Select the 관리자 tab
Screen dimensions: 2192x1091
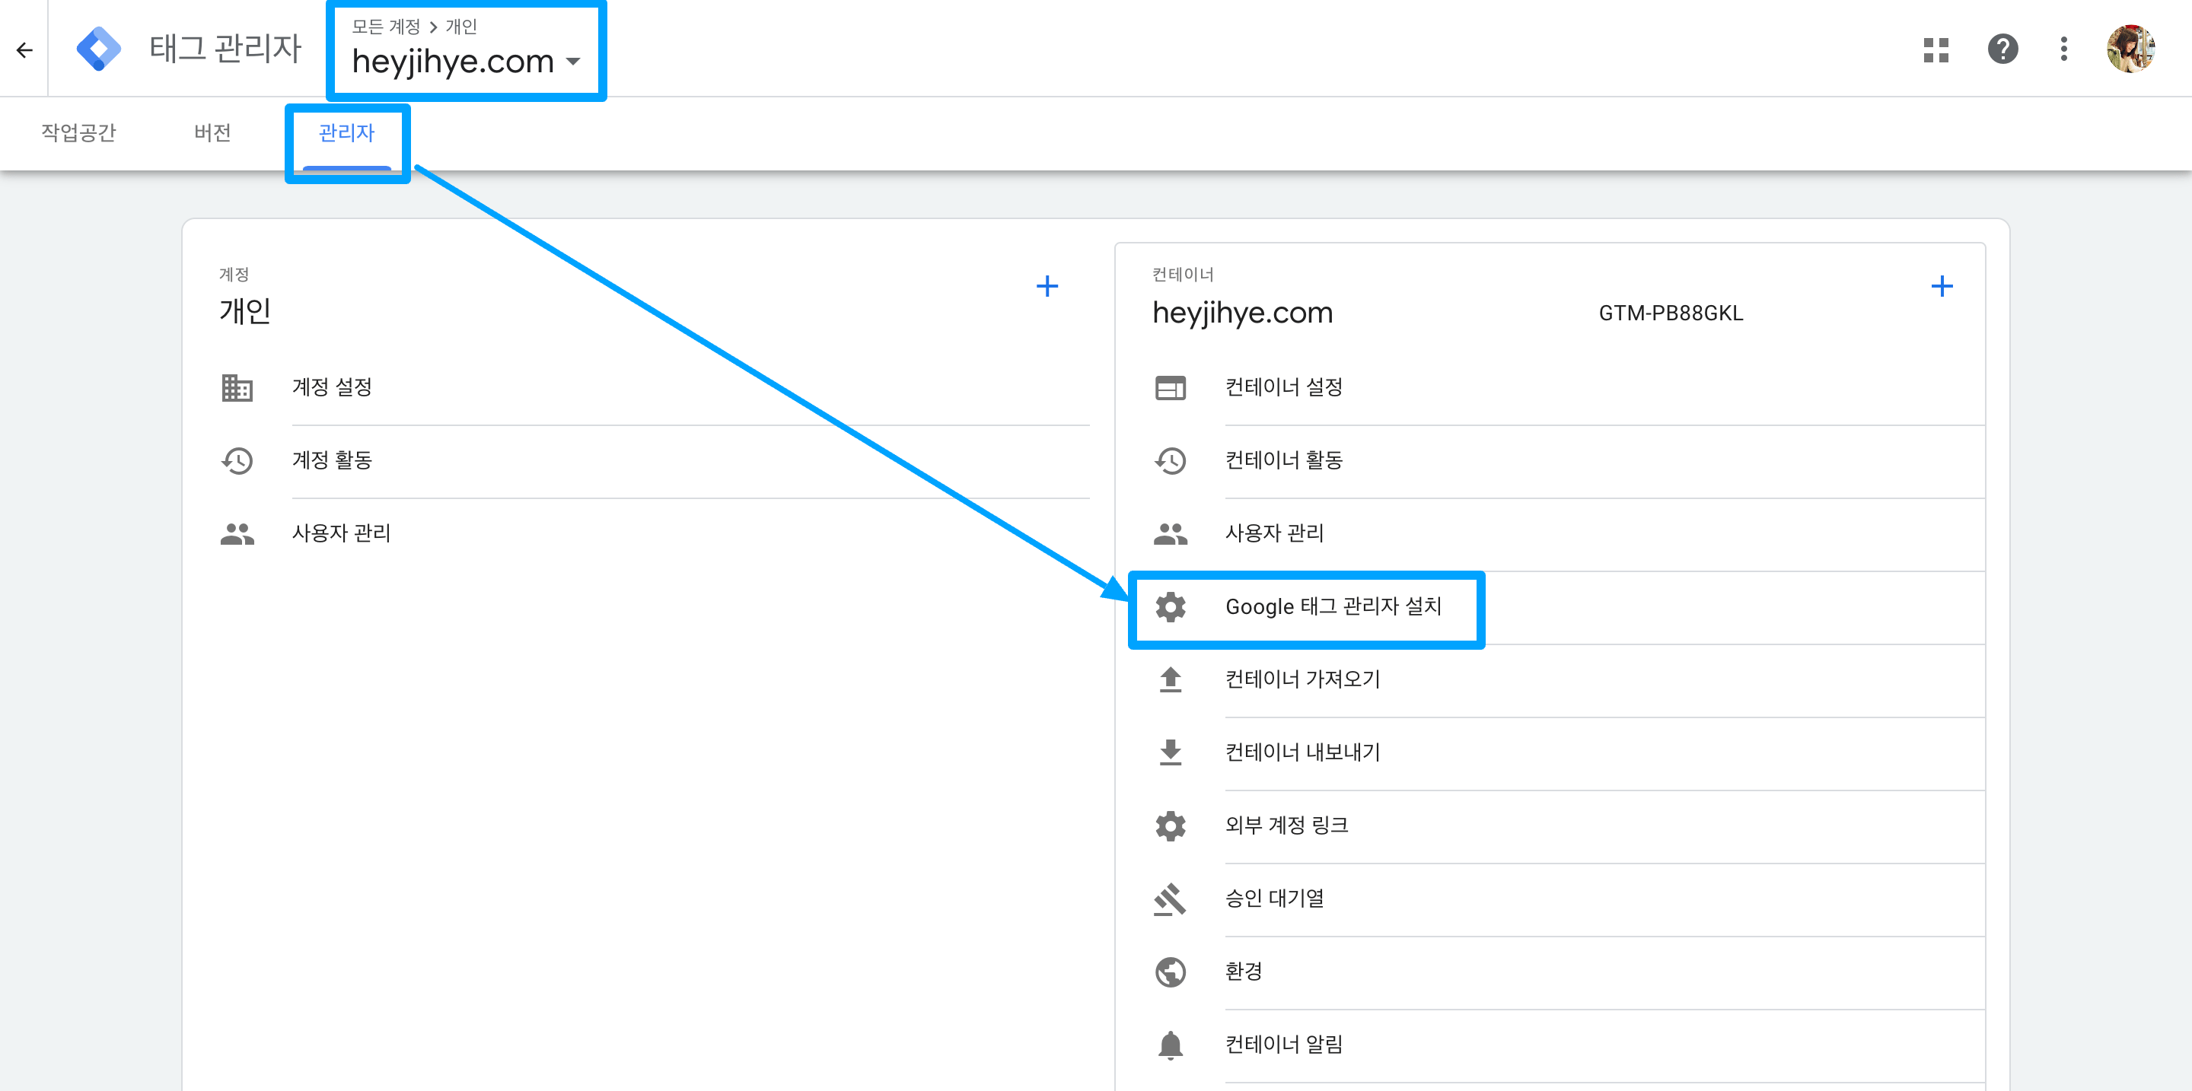coord(346,133)
